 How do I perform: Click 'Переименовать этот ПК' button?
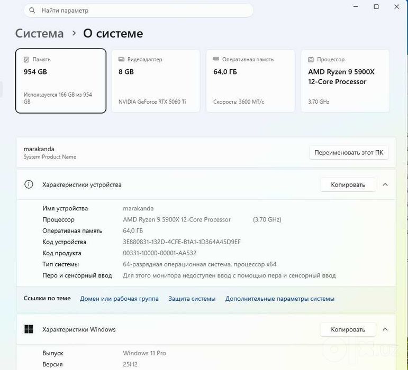[349, 153]
